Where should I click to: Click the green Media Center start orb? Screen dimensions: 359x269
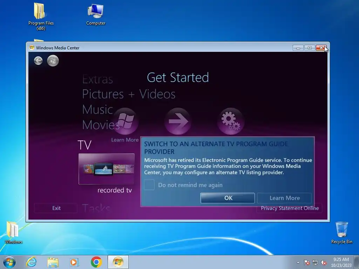pyautogui.click(x=53, y=61)
